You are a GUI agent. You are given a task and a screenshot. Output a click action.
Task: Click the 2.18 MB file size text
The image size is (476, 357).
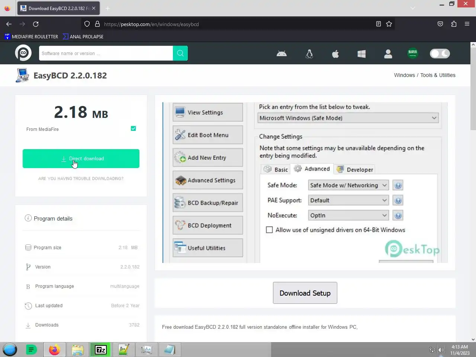point(81,112)
